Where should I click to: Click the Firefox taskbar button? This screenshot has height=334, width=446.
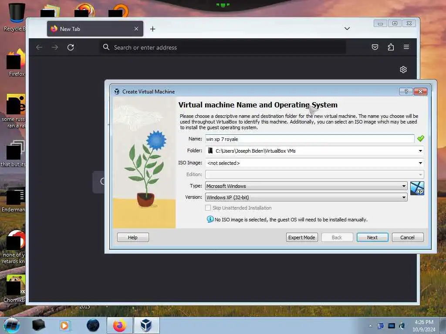(119, 325)
